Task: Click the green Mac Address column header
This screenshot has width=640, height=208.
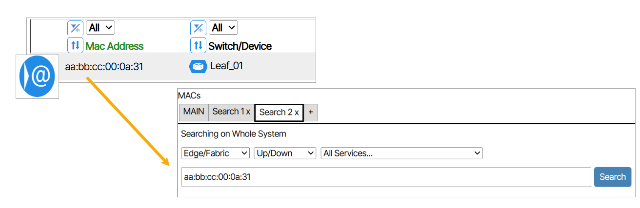Action: coord(115,46)
